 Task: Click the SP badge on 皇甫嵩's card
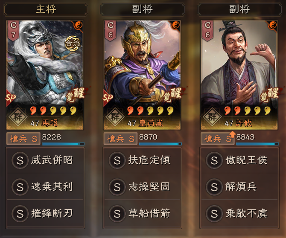[x=108, y=98]
